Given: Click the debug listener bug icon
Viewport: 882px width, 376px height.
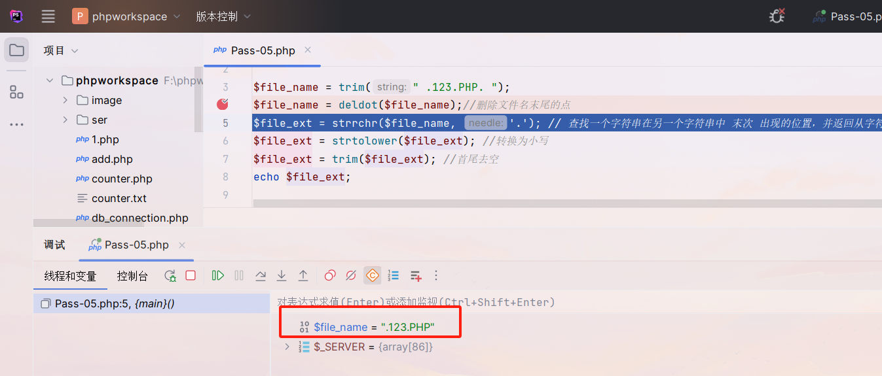Looking at the screenshot, I should click(x=777, y=16).
